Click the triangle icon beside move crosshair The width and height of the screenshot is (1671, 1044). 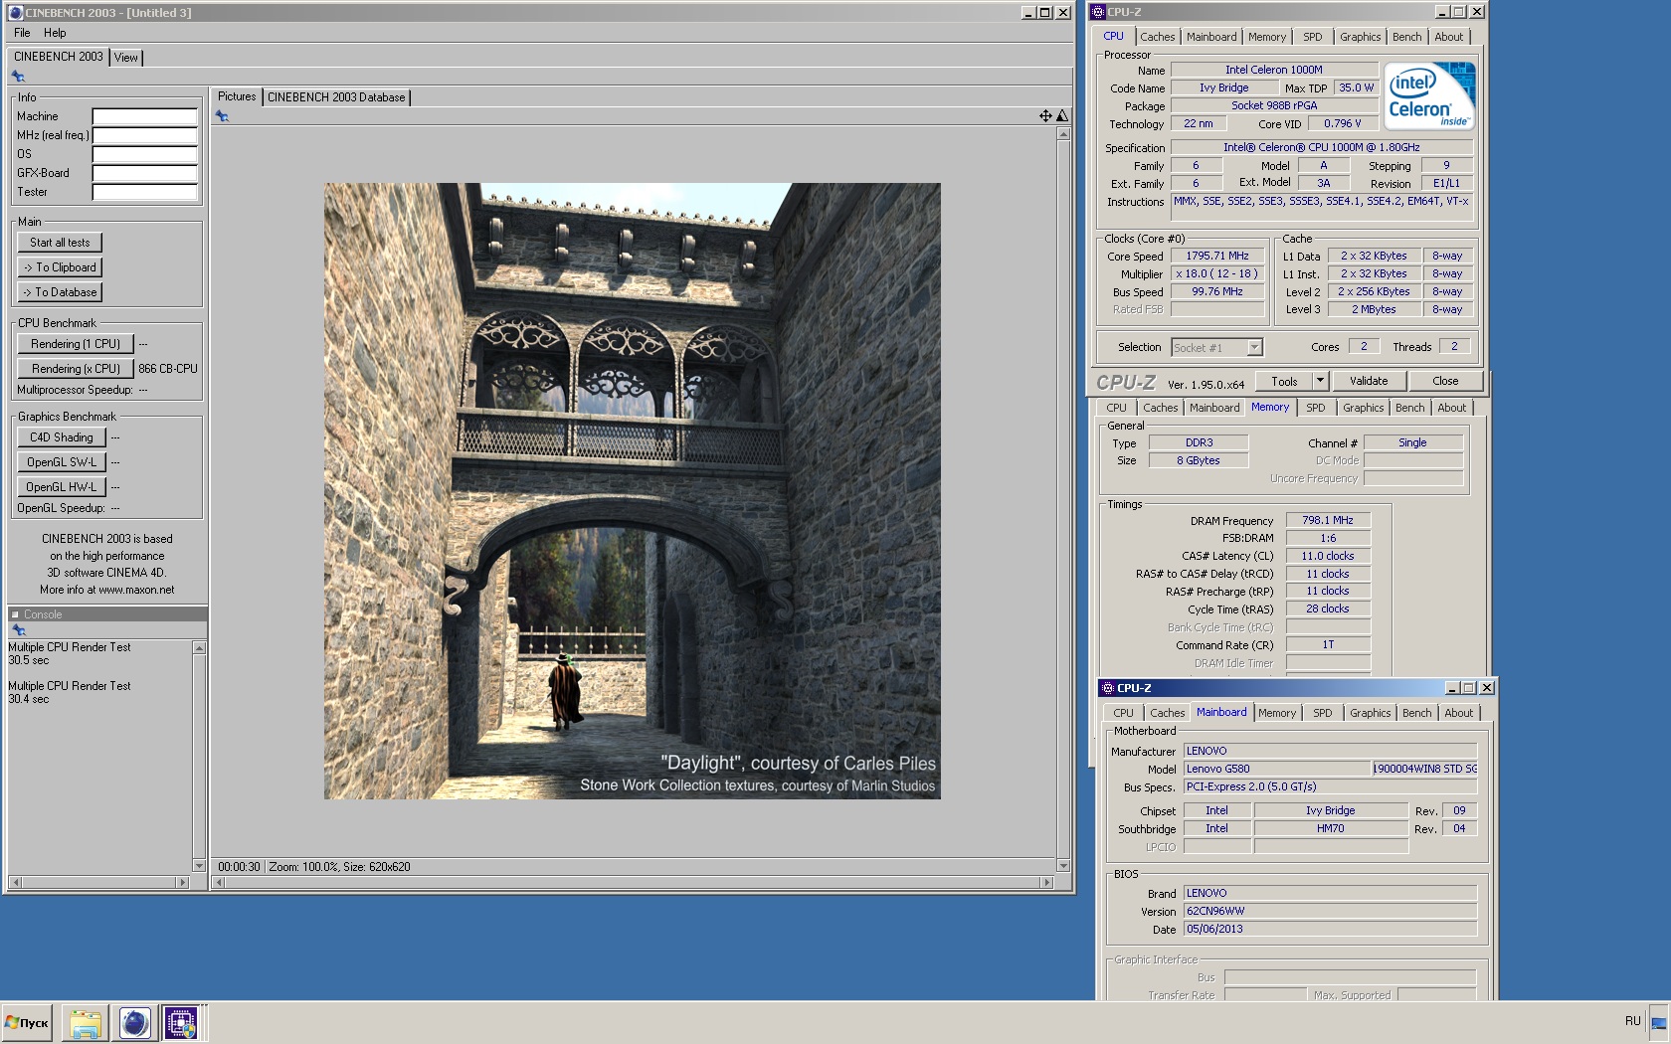(x=1062, y=116)
